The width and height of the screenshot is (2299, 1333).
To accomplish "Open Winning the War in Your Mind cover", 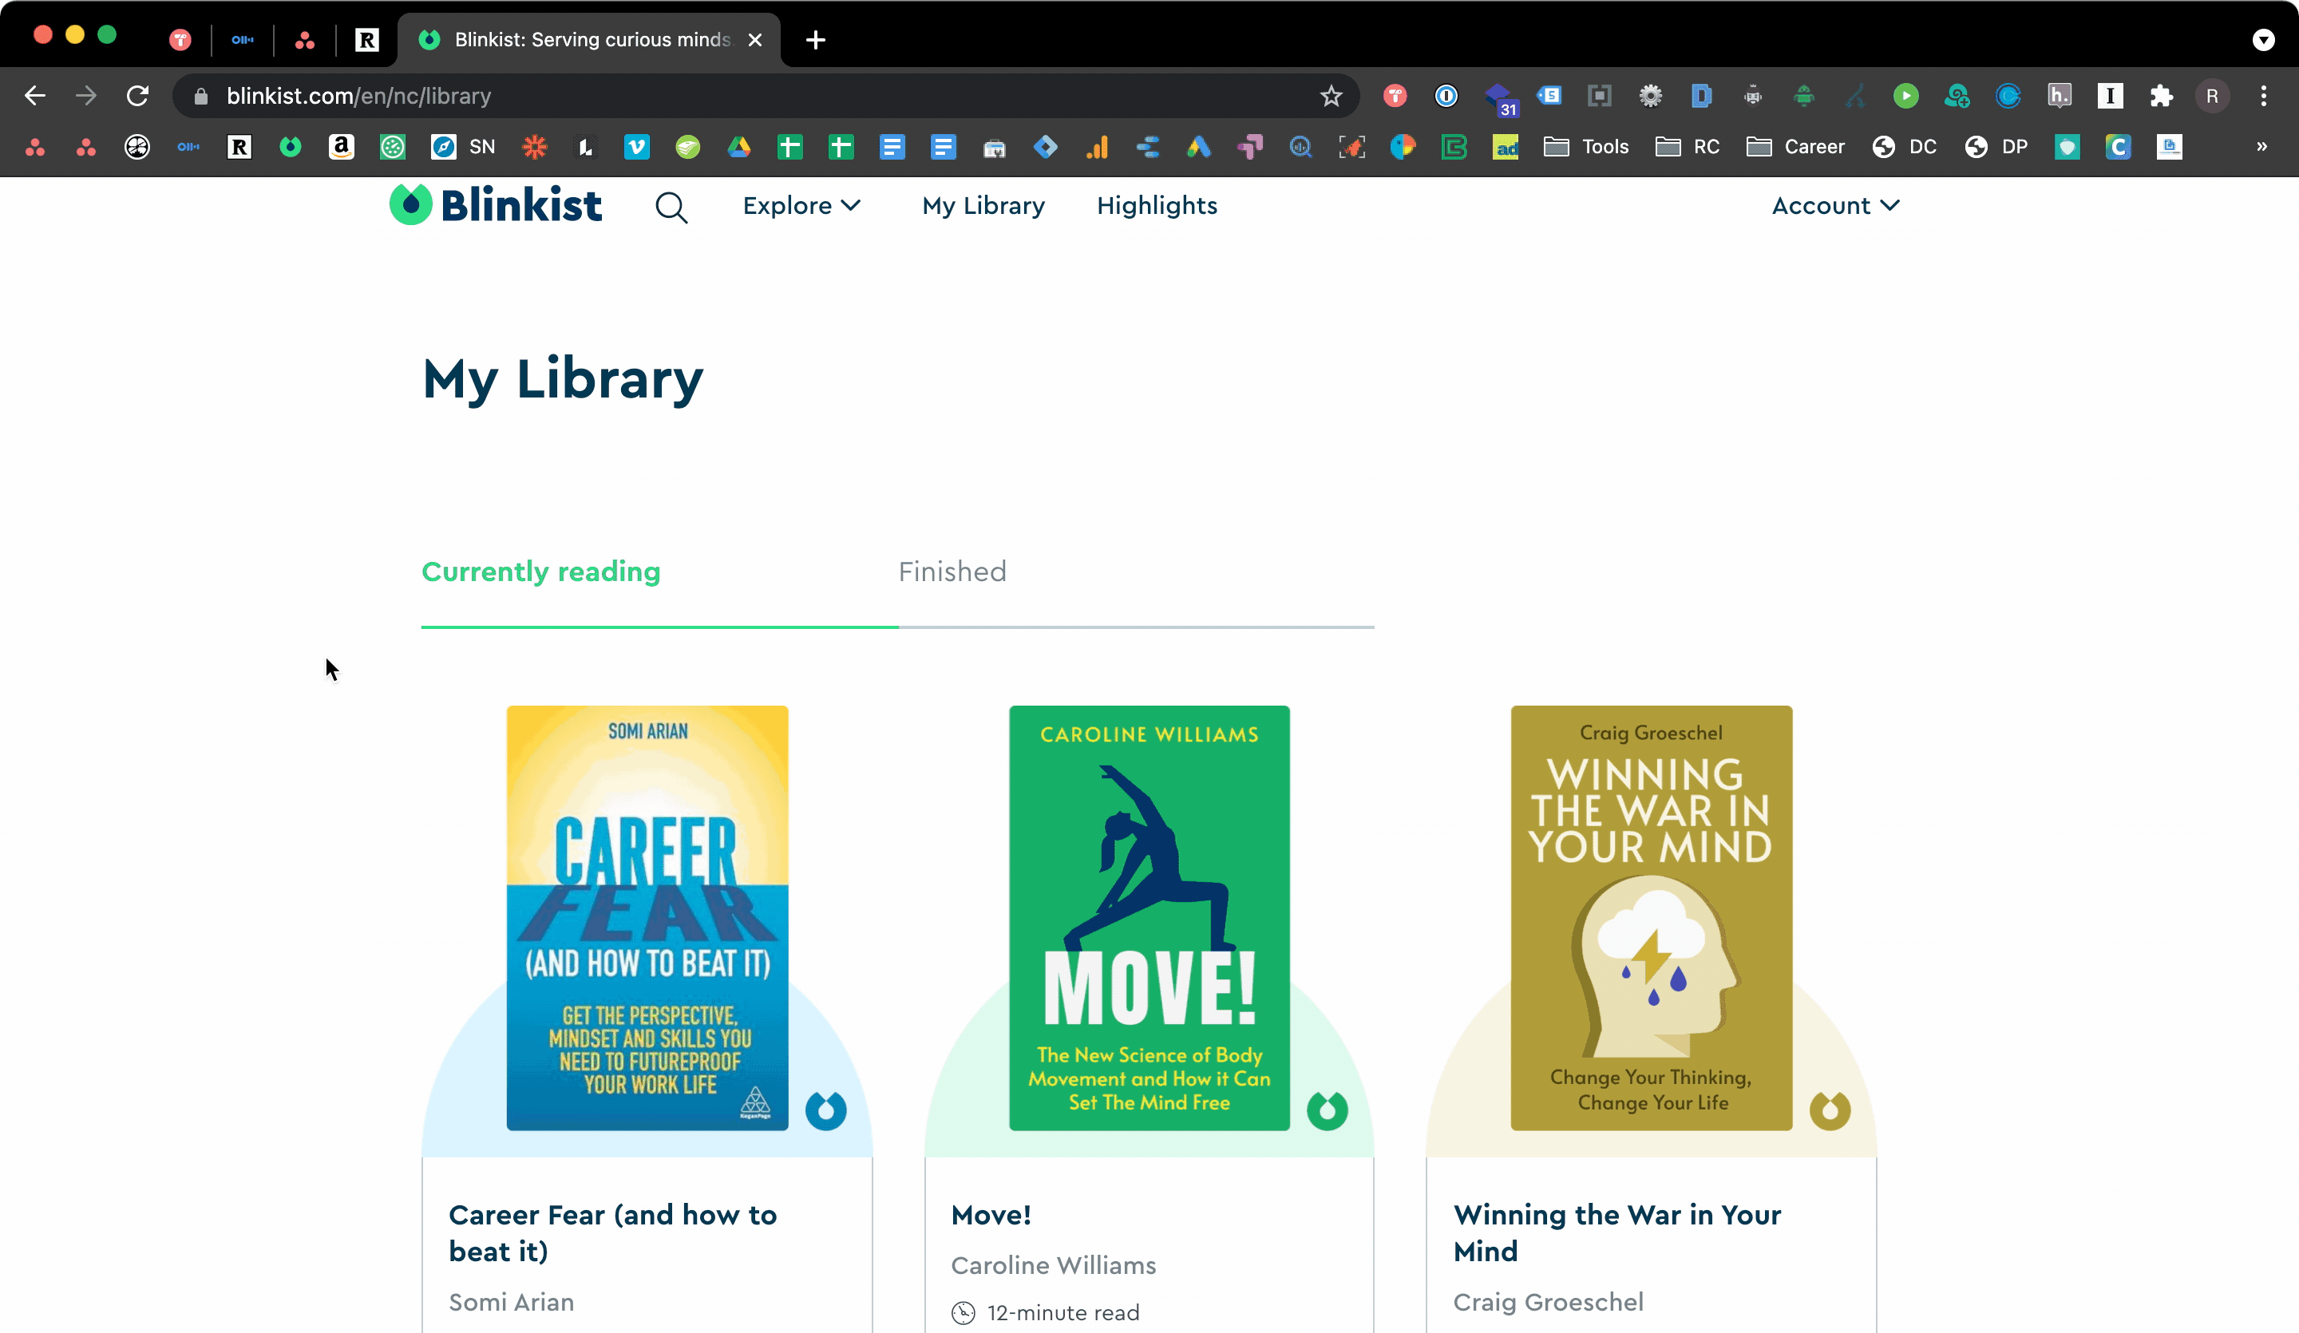I will 1650,917.
